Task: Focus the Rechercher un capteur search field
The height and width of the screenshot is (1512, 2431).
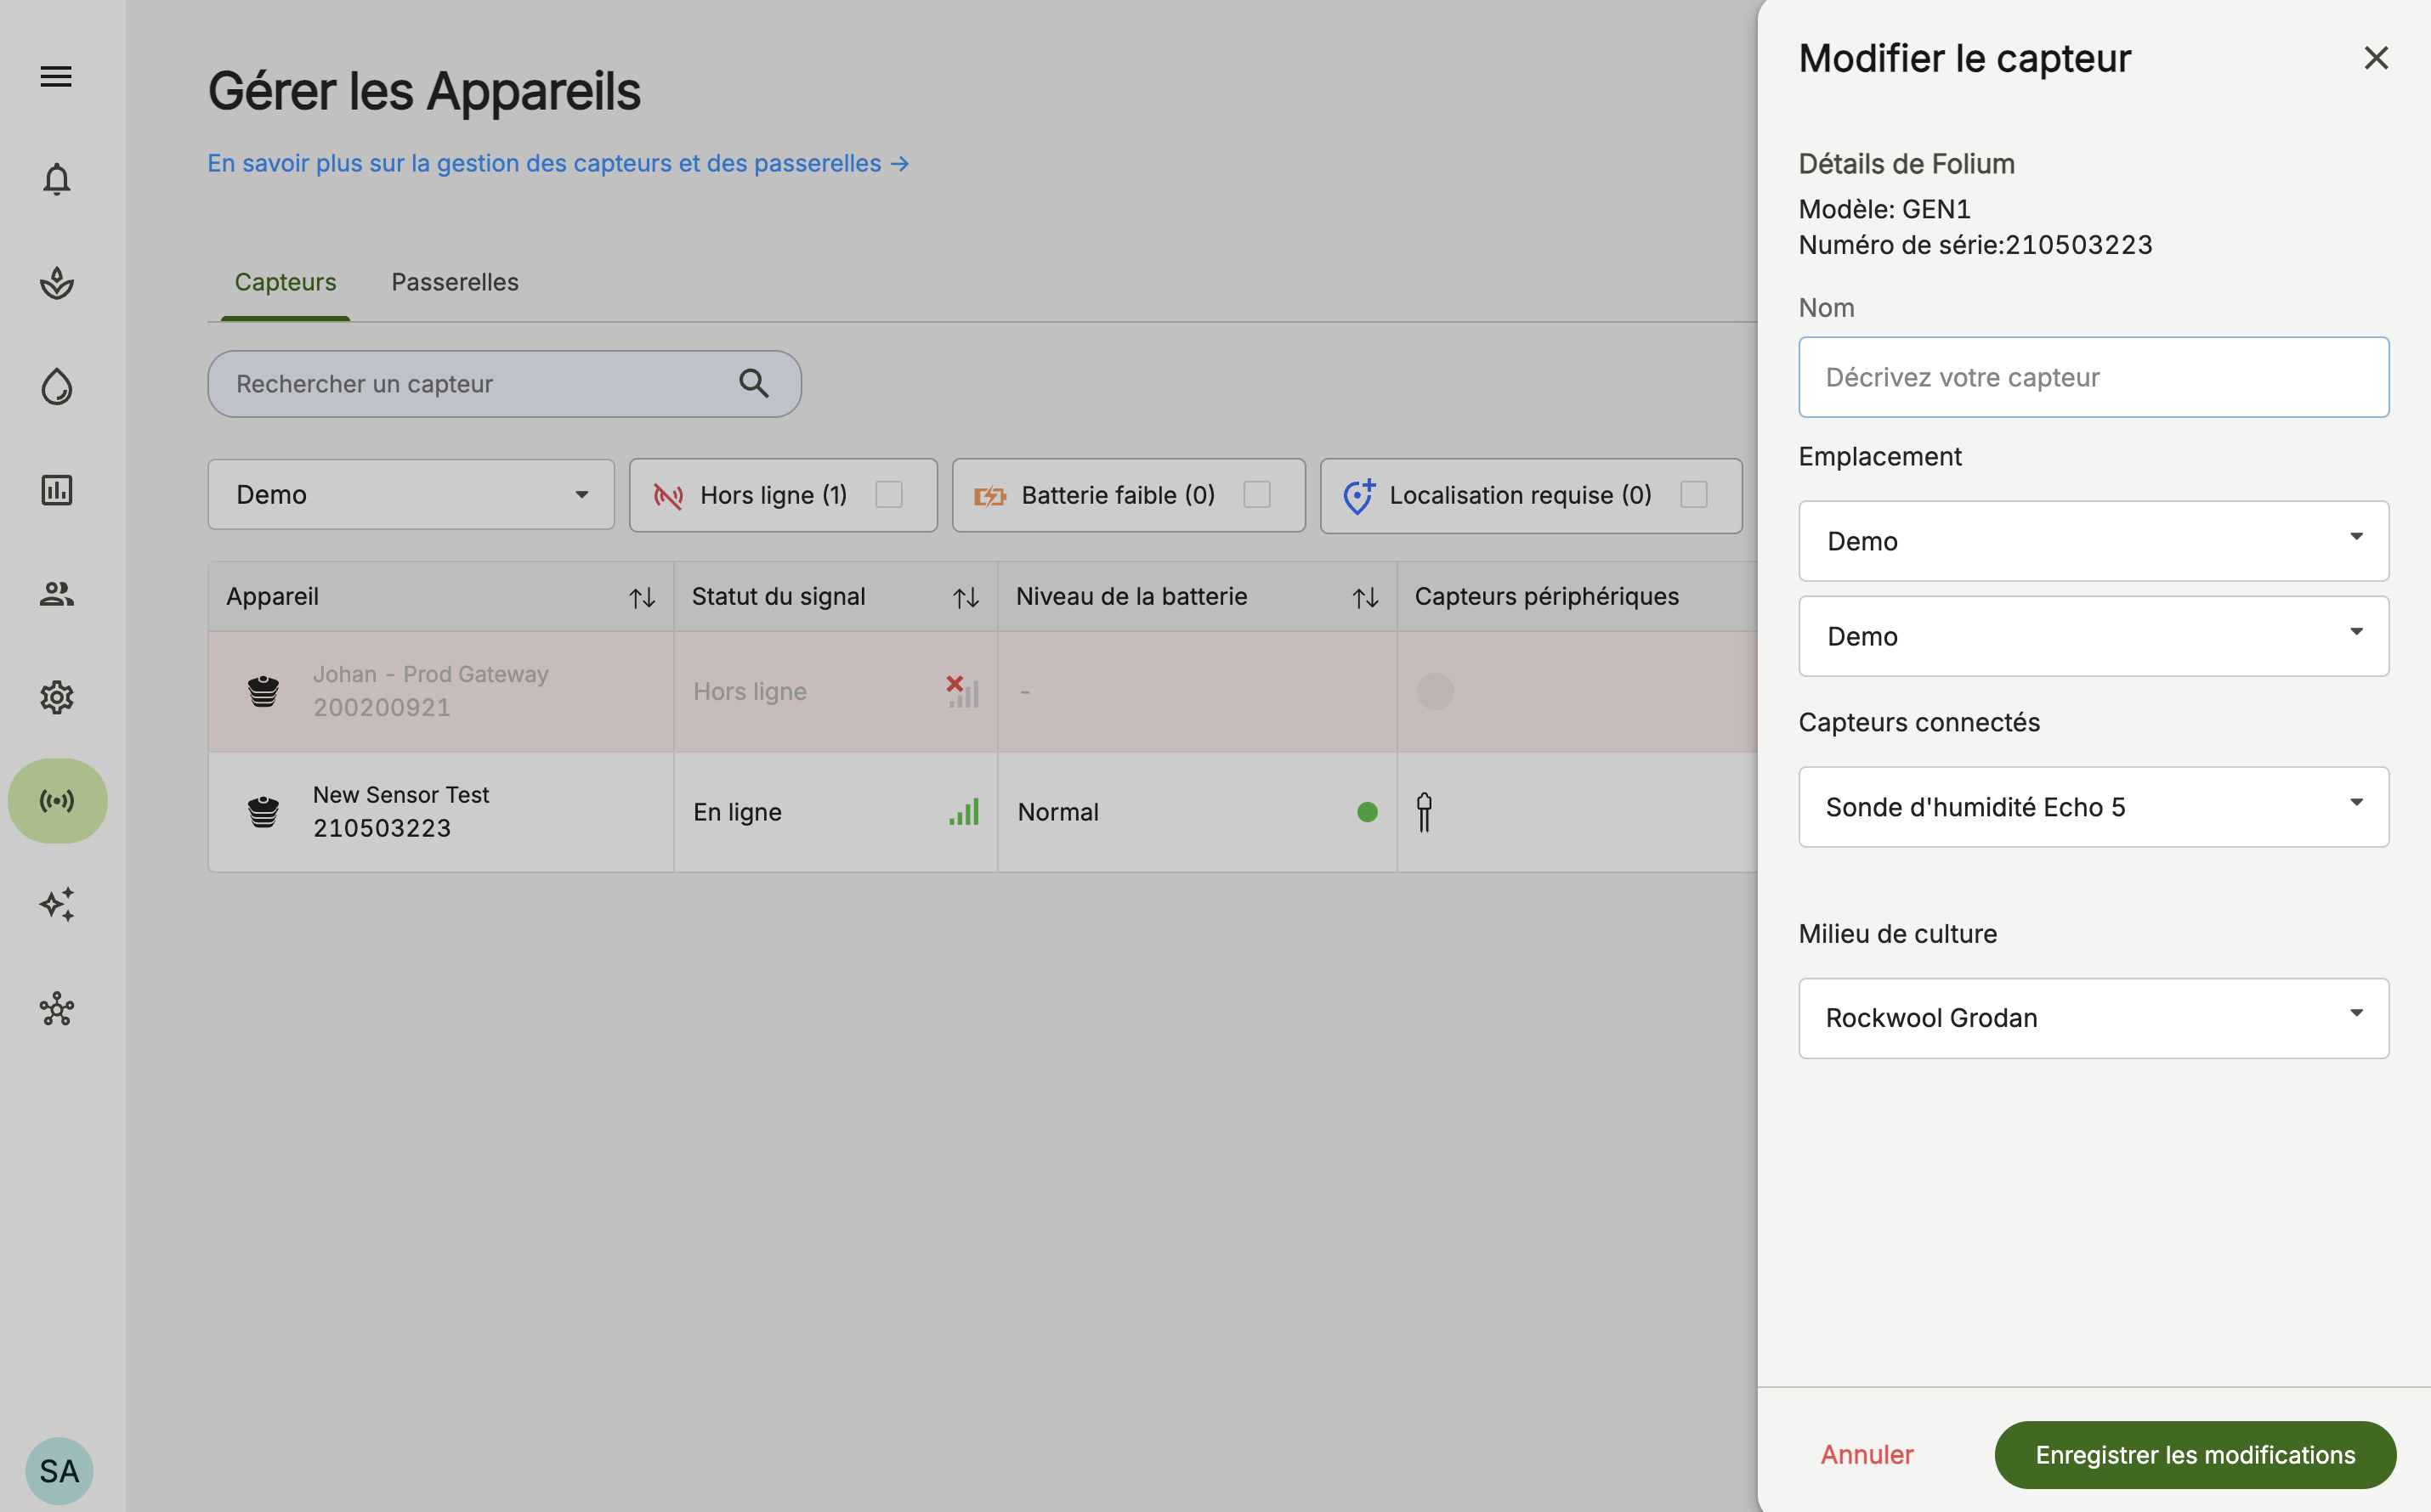Action: click(x=504, y=384)
